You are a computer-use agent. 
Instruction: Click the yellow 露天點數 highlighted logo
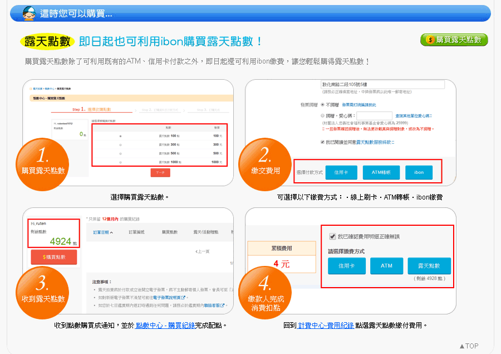click(47, 41)
